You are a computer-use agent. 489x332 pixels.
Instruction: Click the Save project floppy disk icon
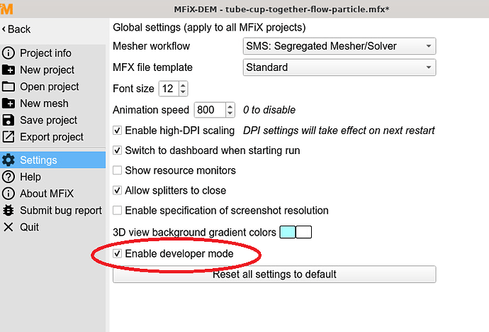(9, 120)
